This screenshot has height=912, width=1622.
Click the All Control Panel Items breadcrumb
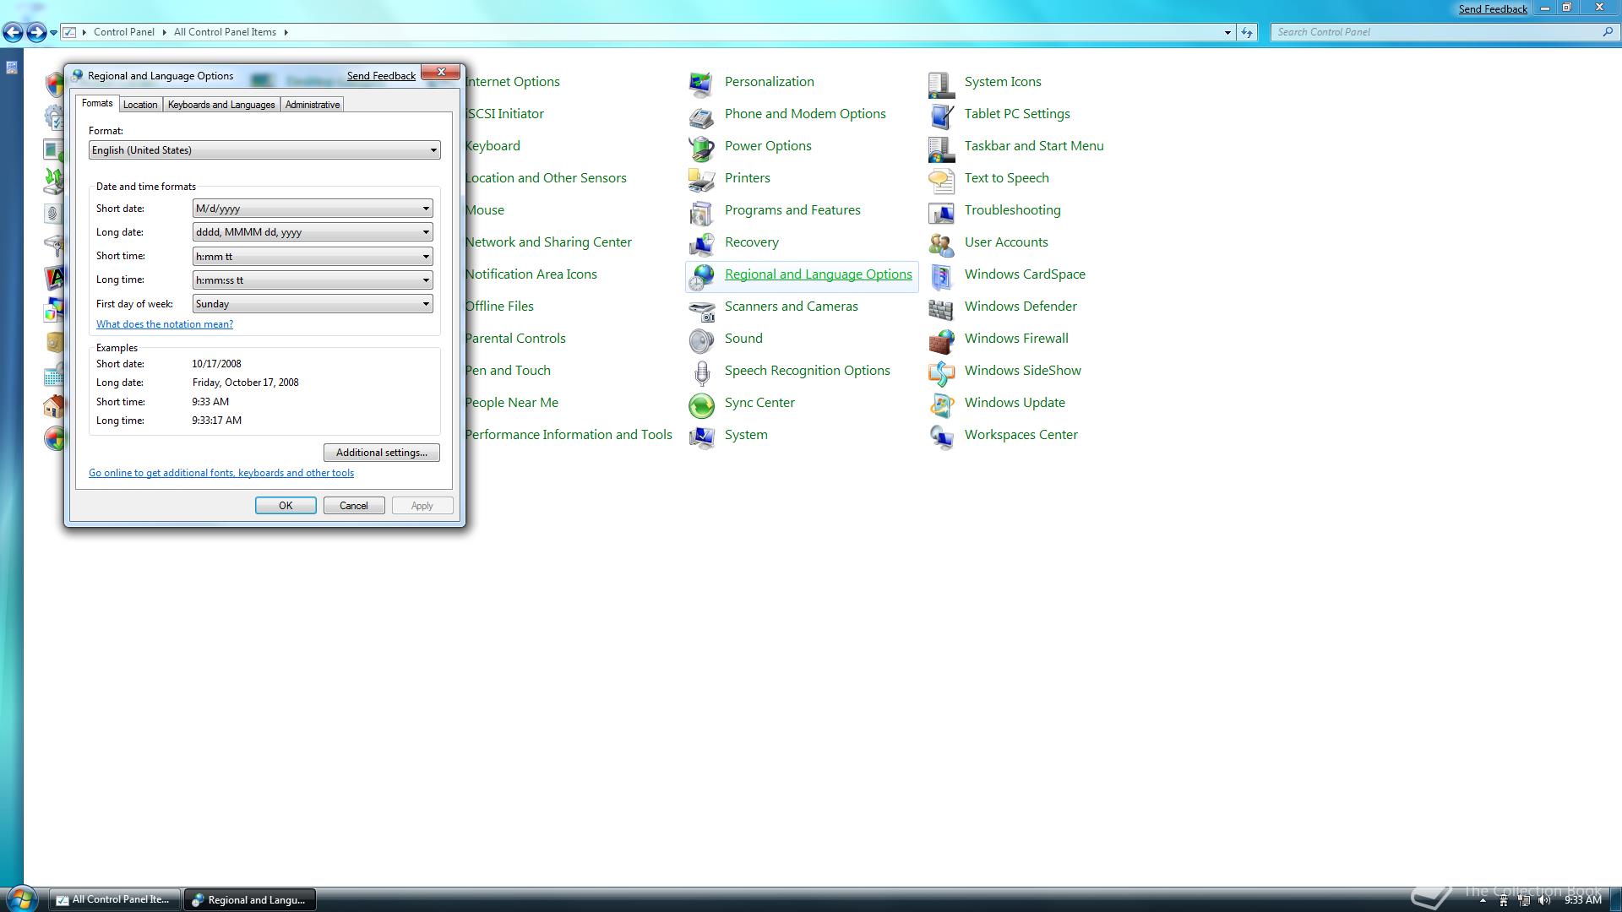[x=225, y=32]
